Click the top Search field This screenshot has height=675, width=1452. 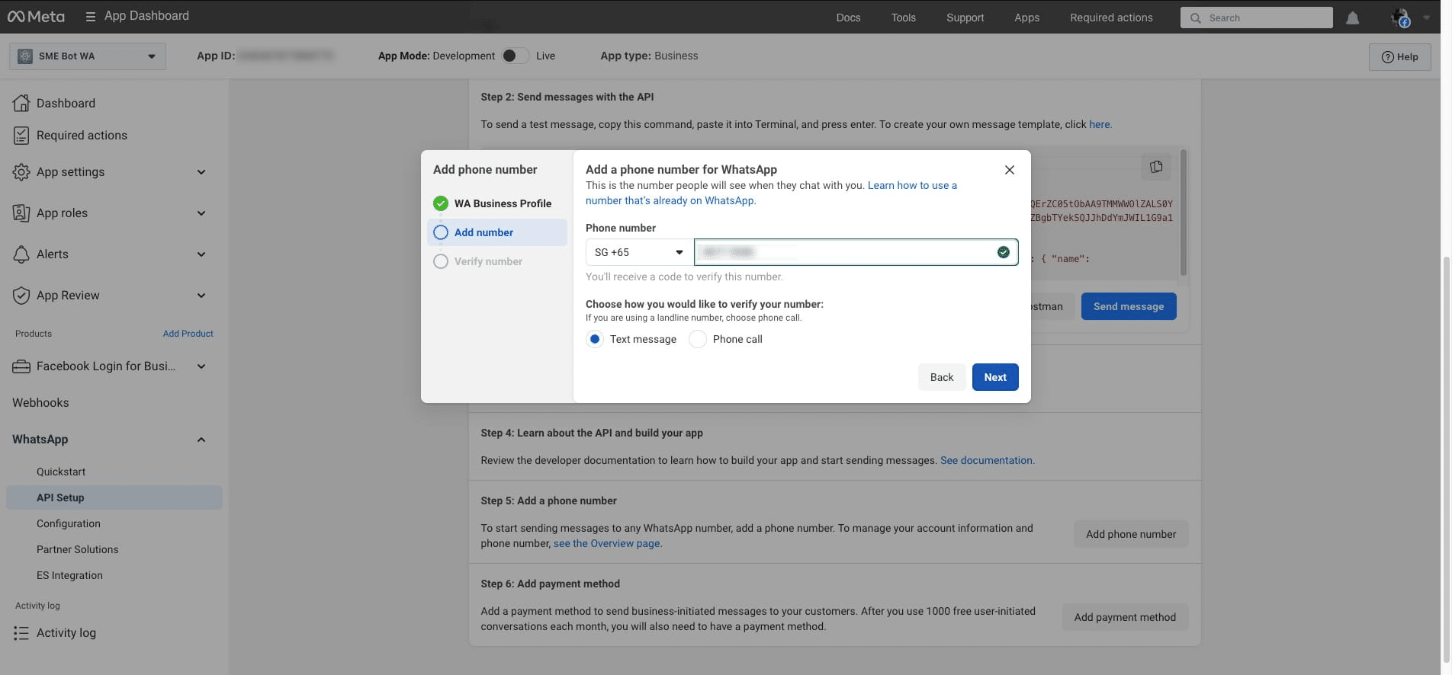coord(1256,18)
